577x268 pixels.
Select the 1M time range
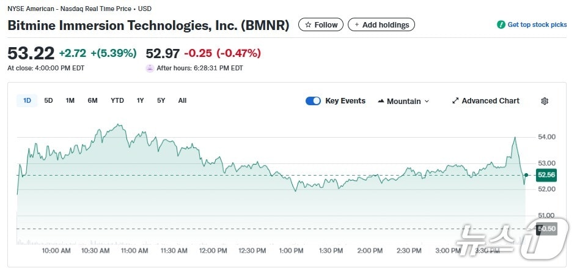(x=70, y=100)
